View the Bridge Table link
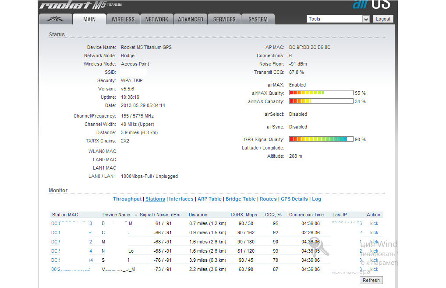This screenshot has width=446, height=288. coord(241,199)
